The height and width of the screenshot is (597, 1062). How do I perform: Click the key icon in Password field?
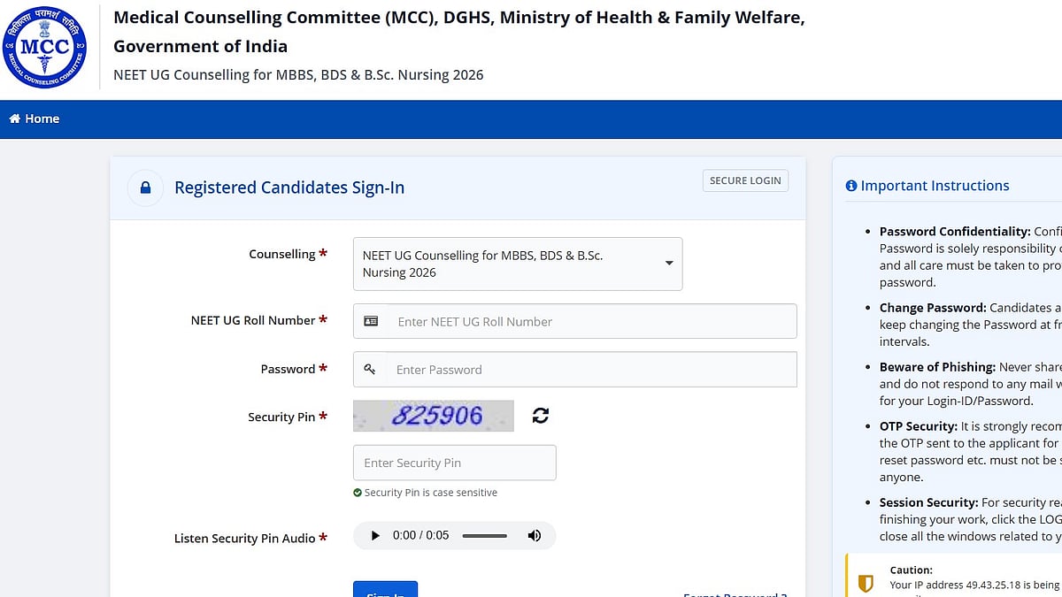point(370,370)
